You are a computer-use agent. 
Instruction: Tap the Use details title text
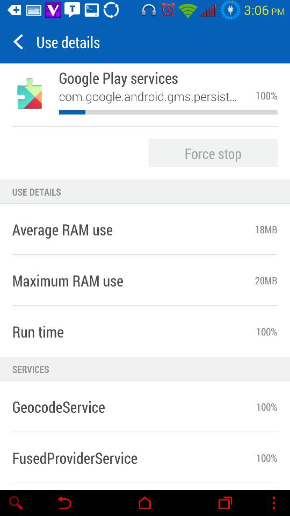(68, 43)
